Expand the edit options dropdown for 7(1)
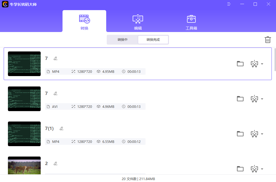The width and height of the screenshot is (276, 182). 262,134
